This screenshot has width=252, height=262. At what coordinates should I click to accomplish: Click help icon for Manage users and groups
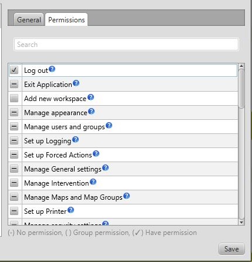[109, 125]
